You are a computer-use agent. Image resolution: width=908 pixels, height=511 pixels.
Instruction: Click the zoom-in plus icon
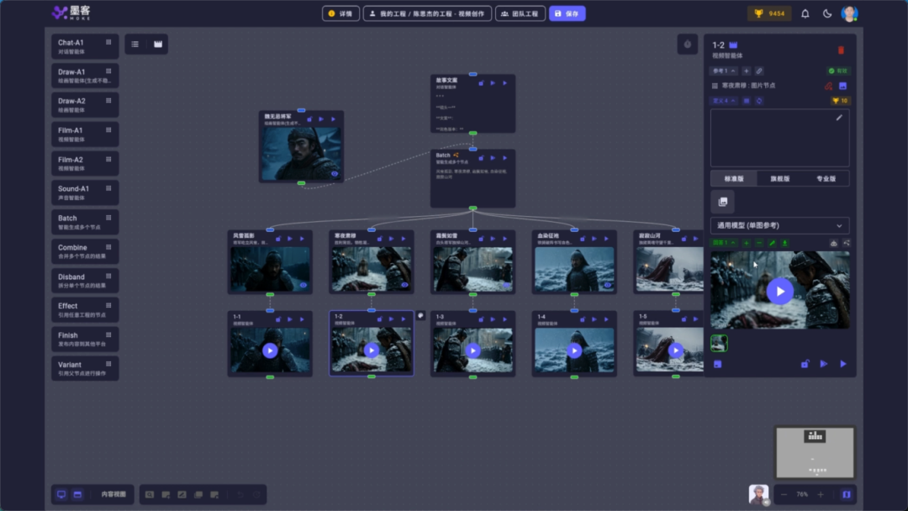(x=821, y=494)
